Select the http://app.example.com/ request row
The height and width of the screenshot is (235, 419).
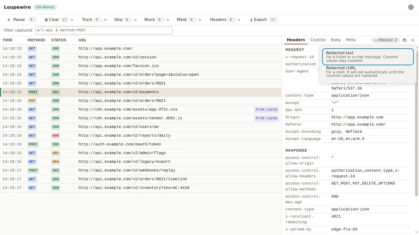pyautogui.click(x=141, y=49)
